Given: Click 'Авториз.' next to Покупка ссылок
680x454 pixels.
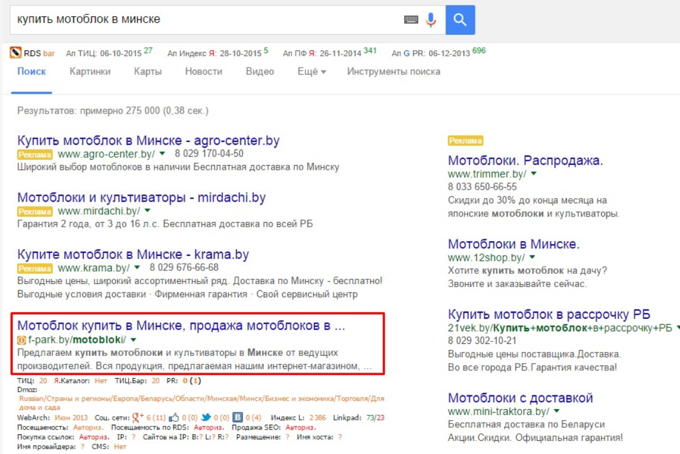Looking at the screenshot, I should coord(94,437).
